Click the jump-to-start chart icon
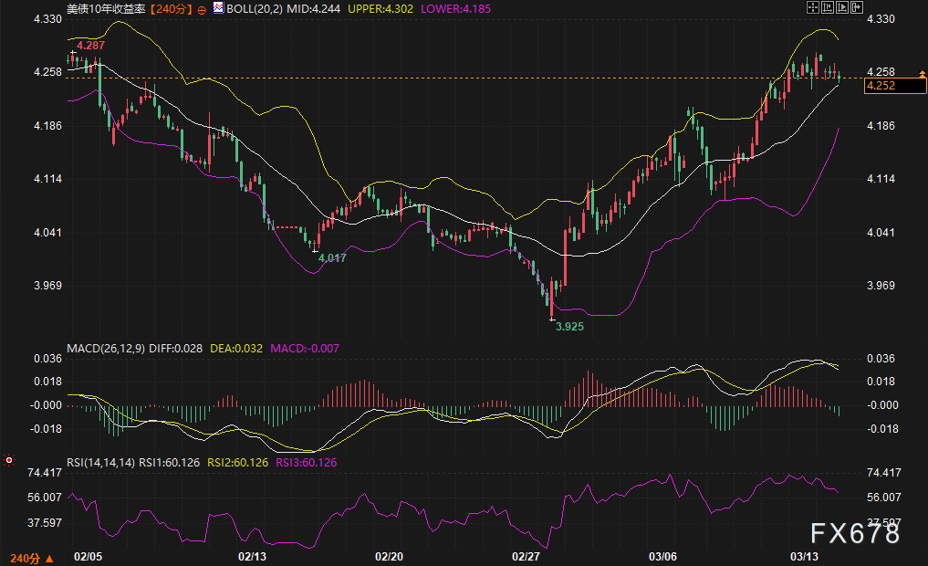 (828, 7)
